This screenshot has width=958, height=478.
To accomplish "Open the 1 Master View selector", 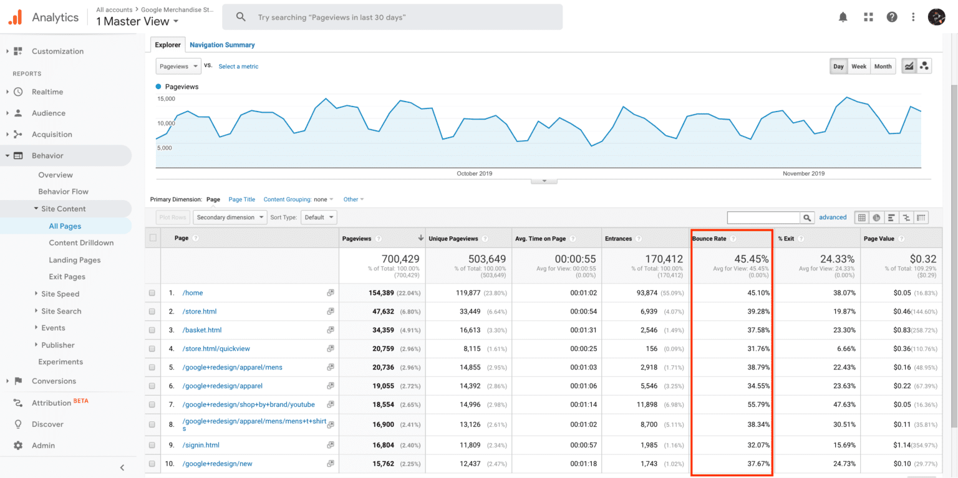I will (137, 21).
